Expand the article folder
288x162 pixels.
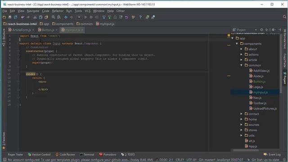pos(241,60)
